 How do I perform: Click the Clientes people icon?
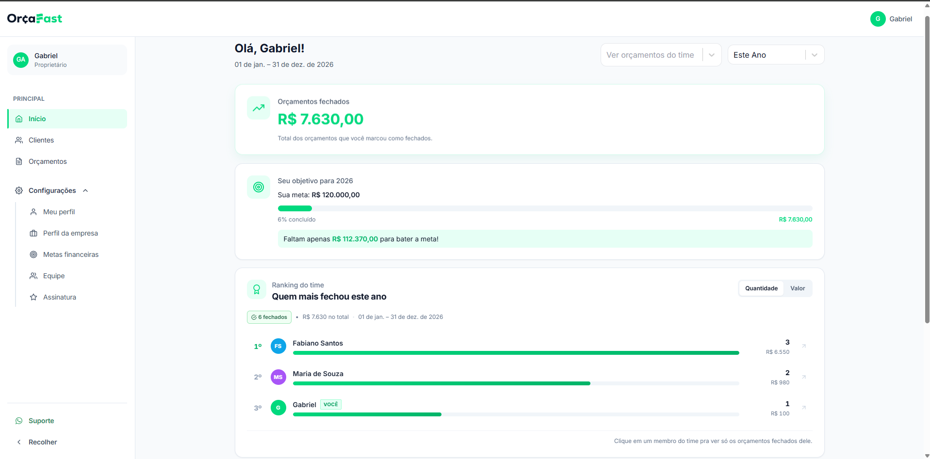tap(19, 140)
